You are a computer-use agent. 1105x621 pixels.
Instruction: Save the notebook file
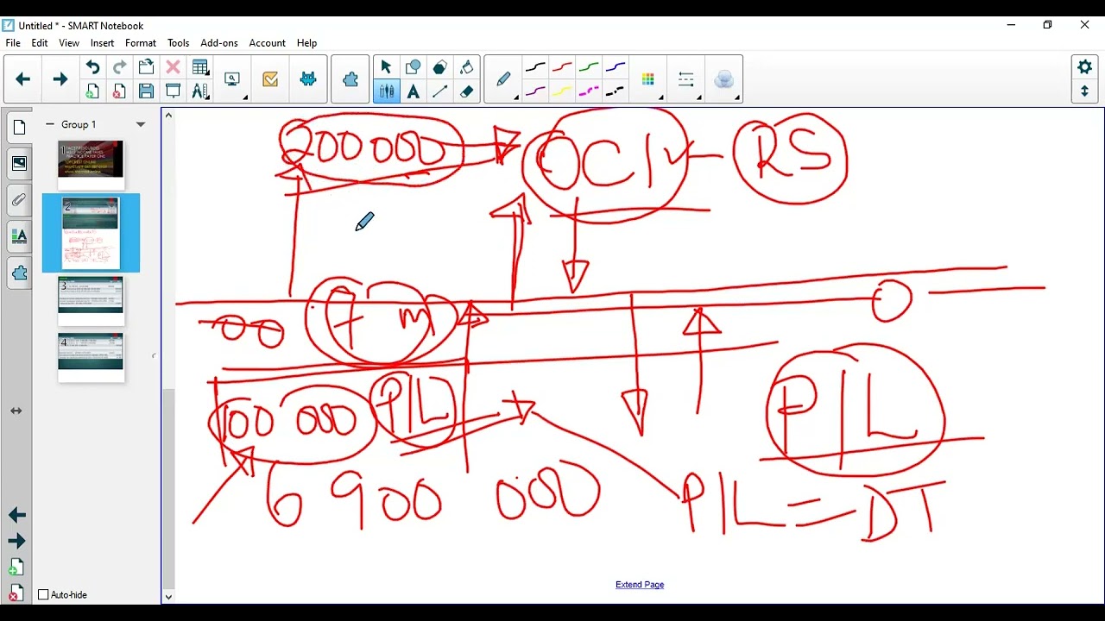[x=146, y=91]
